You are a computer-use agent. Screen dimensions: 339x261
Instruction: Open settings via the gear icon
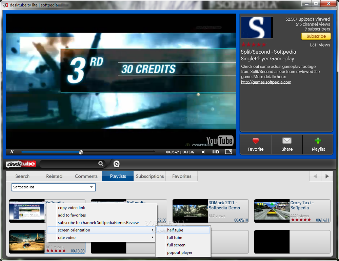click(x=116, y=164)
